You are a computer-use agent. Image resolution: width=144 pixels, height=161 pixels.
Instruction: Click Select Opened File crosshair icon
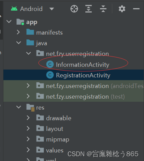[74, 9]
